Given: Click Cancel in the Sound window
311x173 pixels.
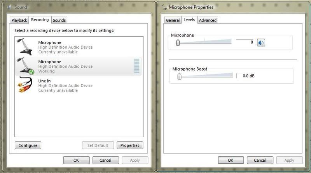Looking at the screenshot, I should pyautogui.click(x=105, y=160).
